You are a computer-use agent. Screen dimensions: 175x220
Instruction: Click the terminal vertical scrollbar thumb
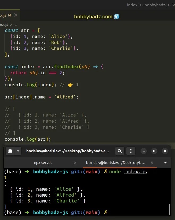(x=169, y=209)
